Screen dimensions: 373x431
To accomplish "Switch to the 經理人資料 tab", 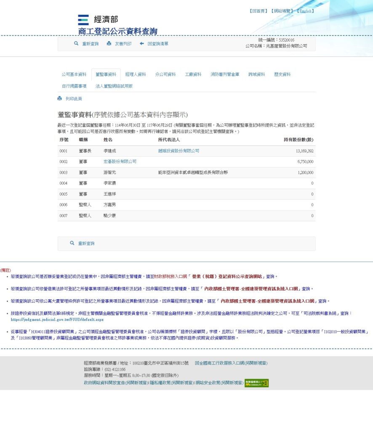I will (x=136, y=74).
